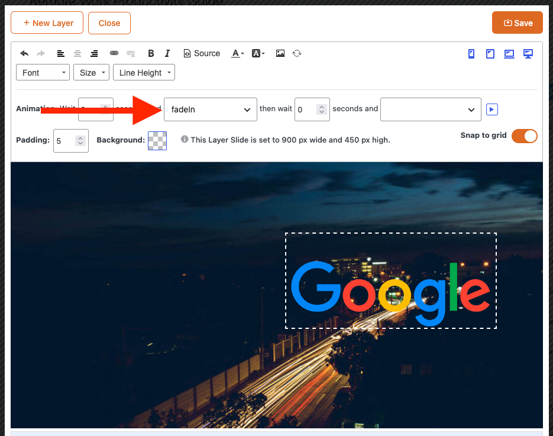The image size is (553, 436).
Task: Switch to mobile phone preview
Action: click(x=471, y=54)
